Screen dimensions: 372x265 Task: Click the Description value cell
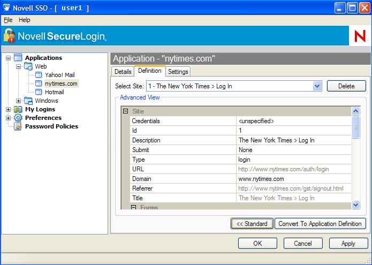point(294,140)
